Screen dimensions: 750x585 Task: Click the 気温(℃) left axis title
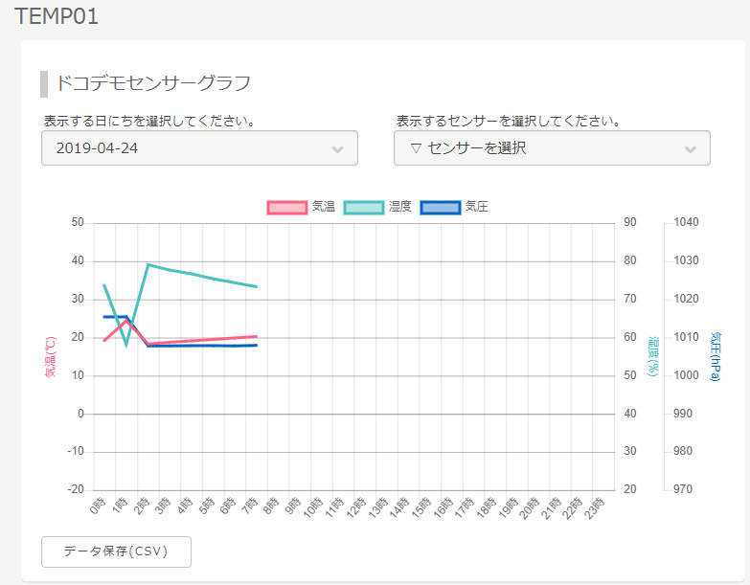tap(51, 356)
